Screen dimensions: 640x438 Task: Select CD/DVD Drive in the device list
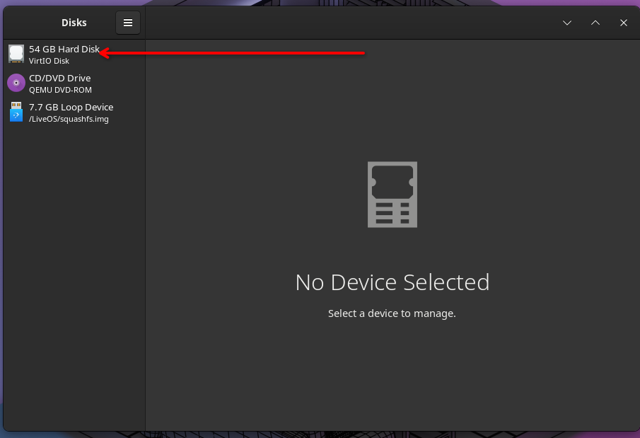pos(59,78)
